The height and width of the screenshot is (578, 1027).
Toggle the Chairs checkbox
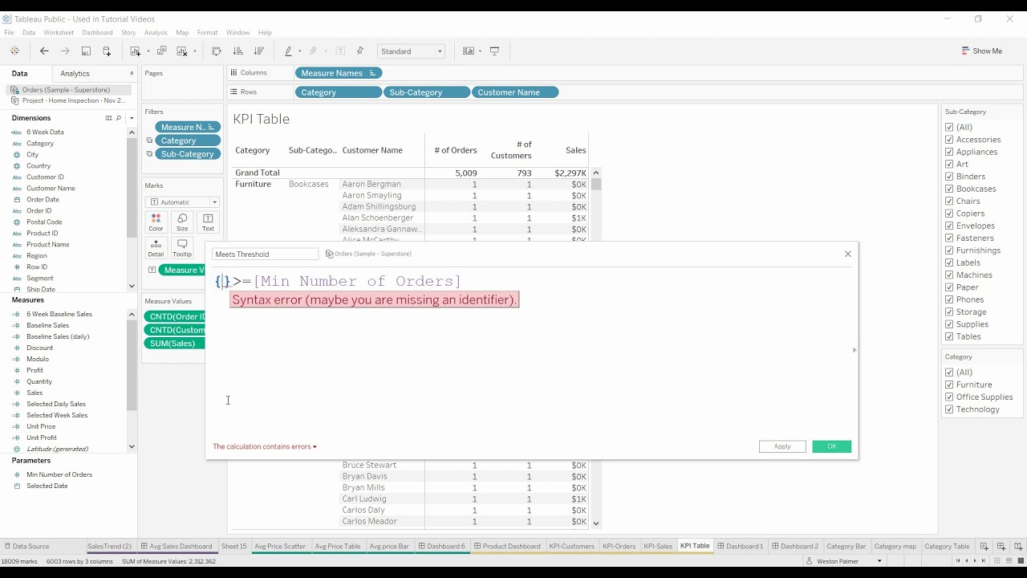(x=949, y=201)
